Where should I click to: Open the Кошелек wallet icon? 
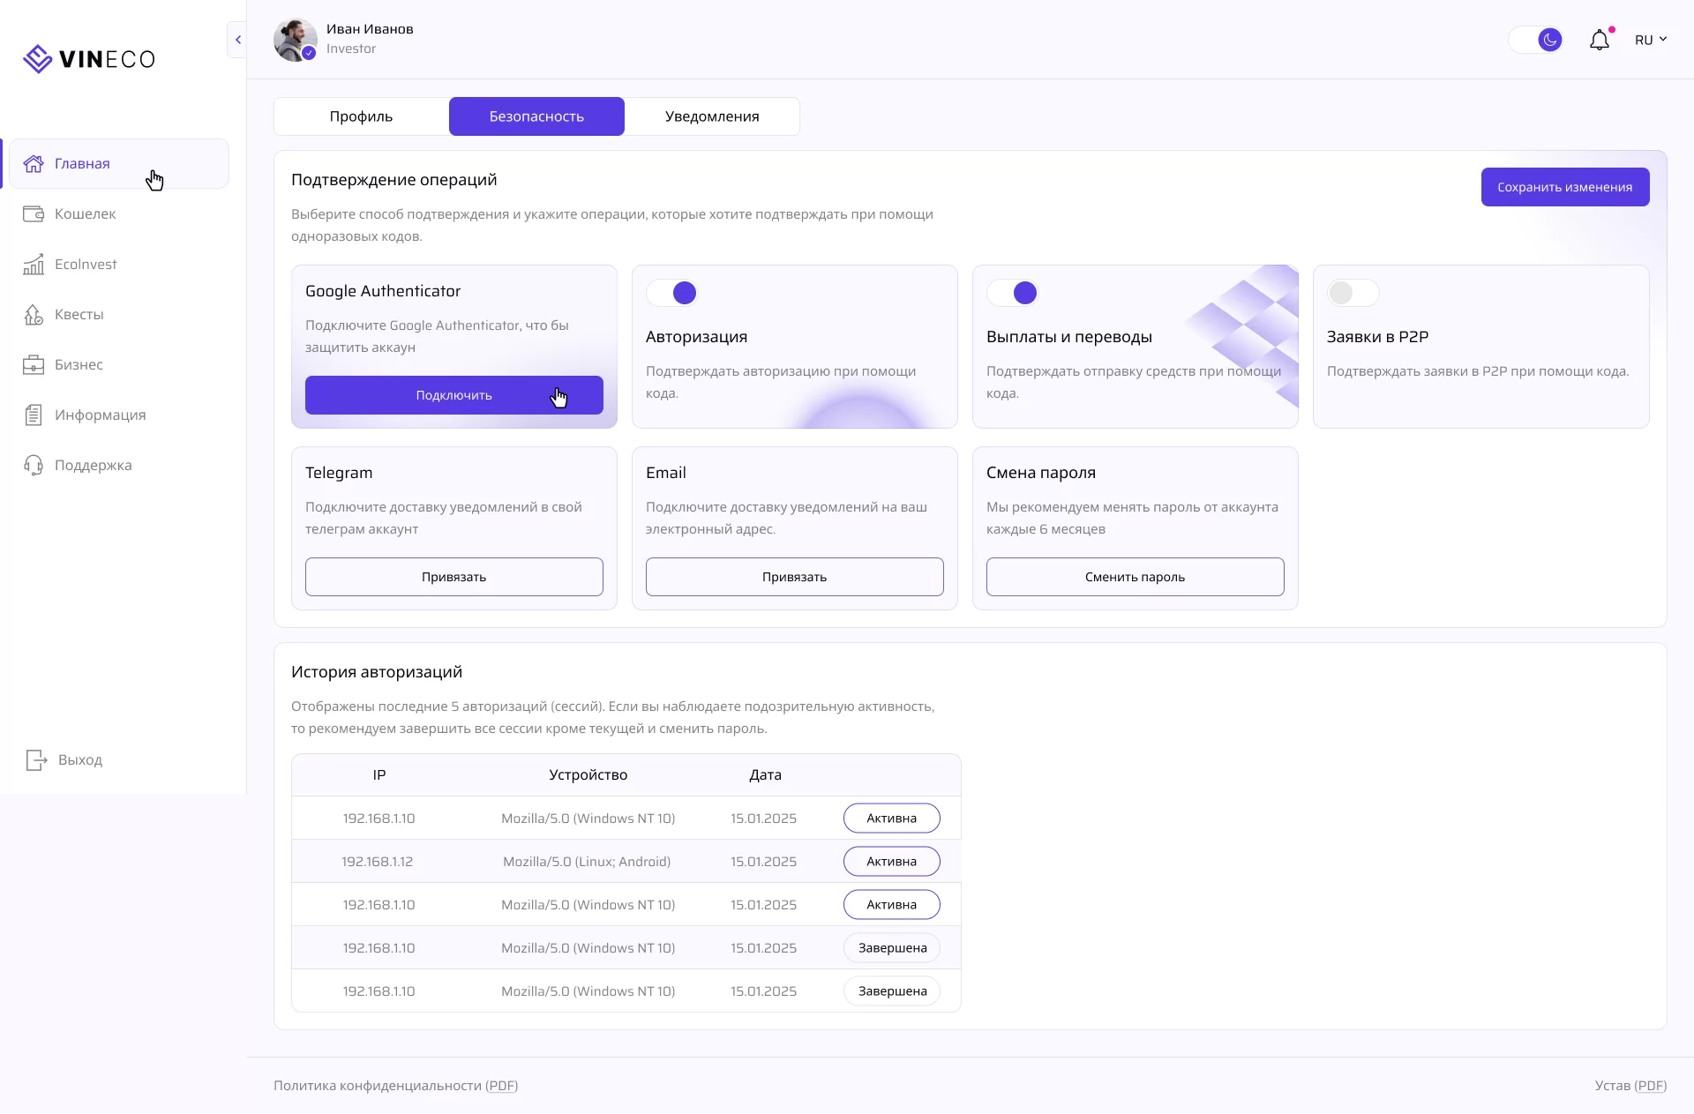coord(34,213)
